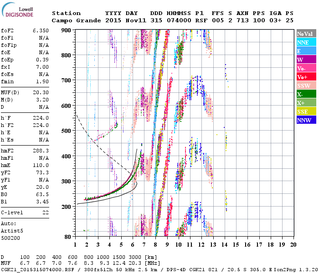This screenshot has width=319, height=273.
Task: Click the 900 km height axis label
Action: [66, 30]
